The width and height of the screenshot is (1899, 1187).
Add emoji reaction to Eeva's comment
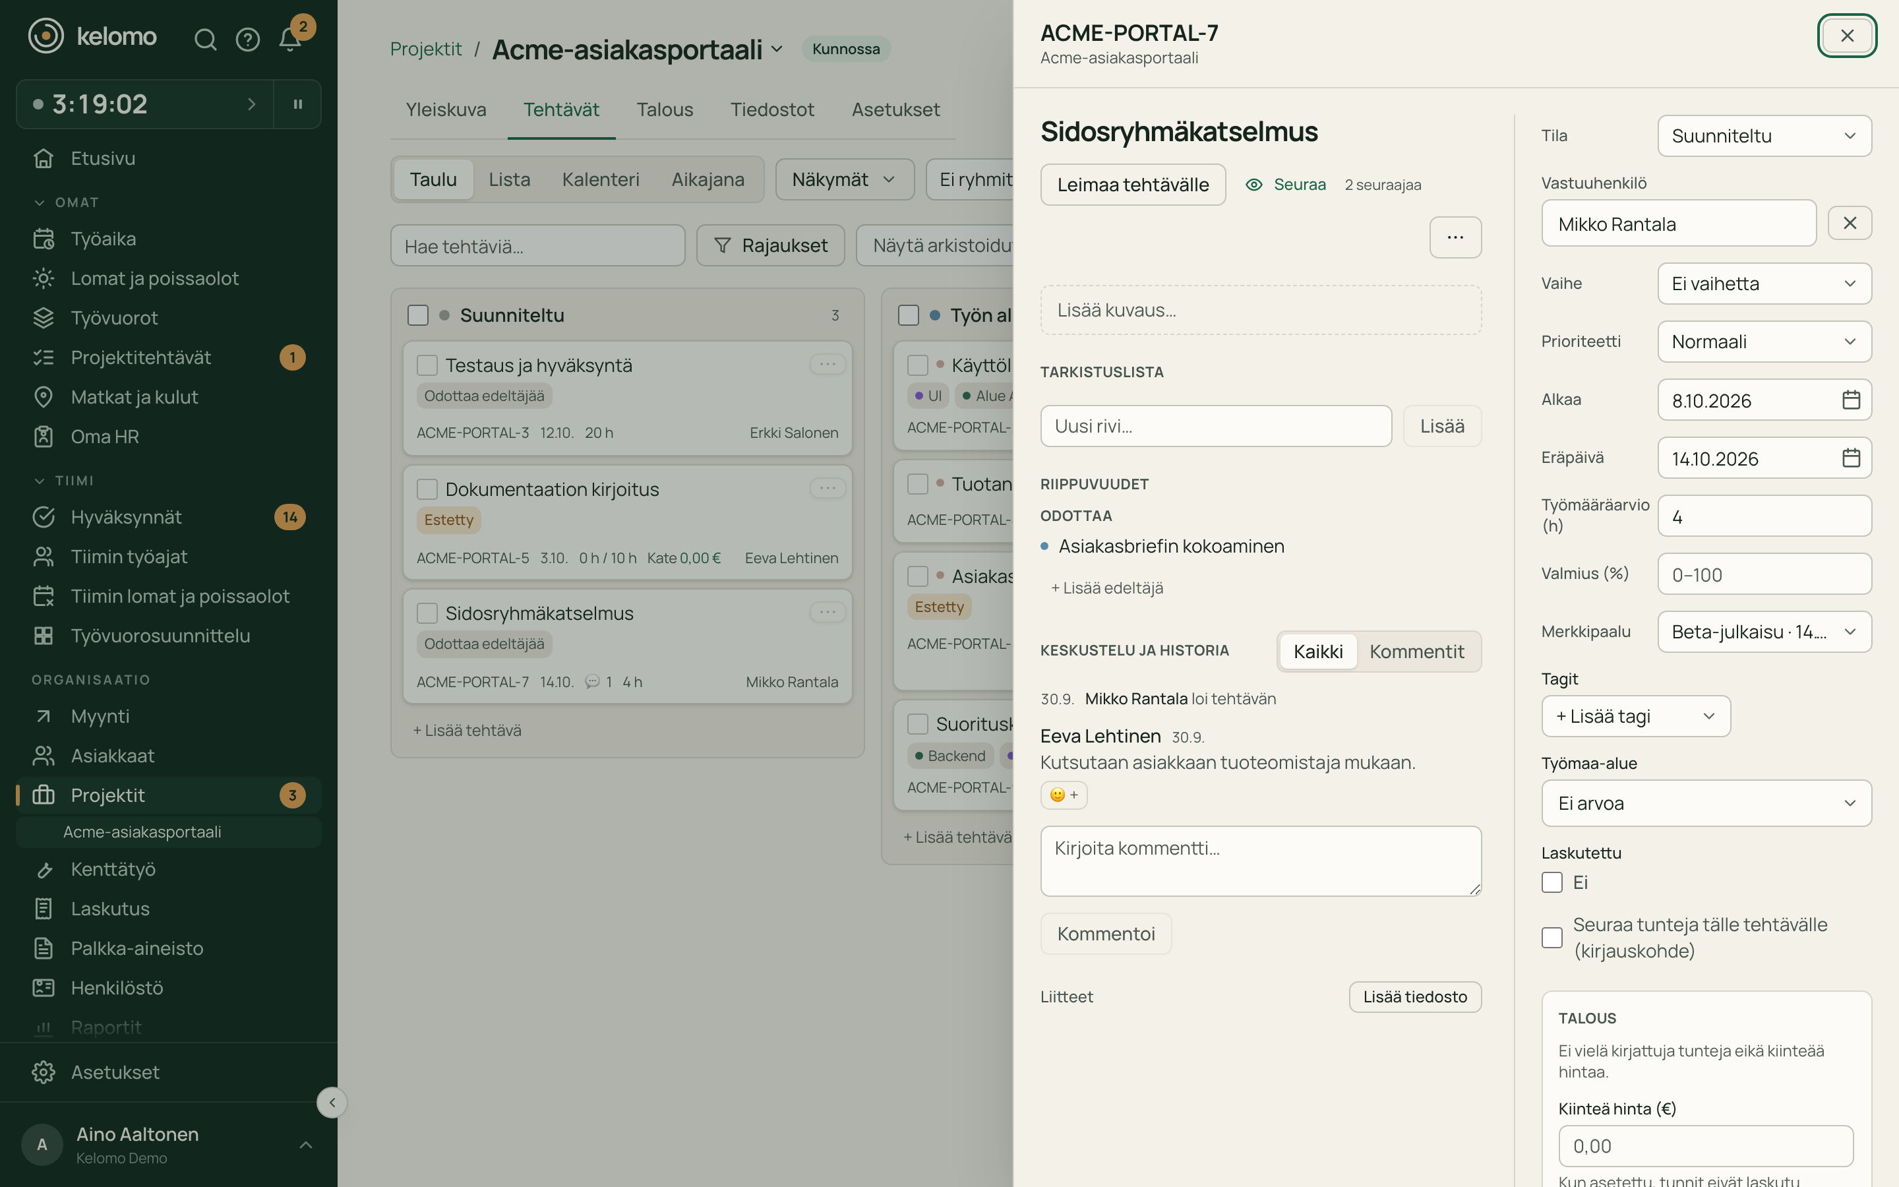[x=1064, y=795]
